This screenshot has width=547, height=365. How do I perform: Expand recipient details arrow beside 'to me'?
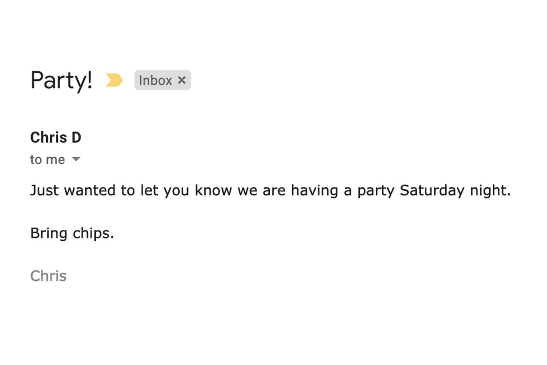click(x=76, y=159)
